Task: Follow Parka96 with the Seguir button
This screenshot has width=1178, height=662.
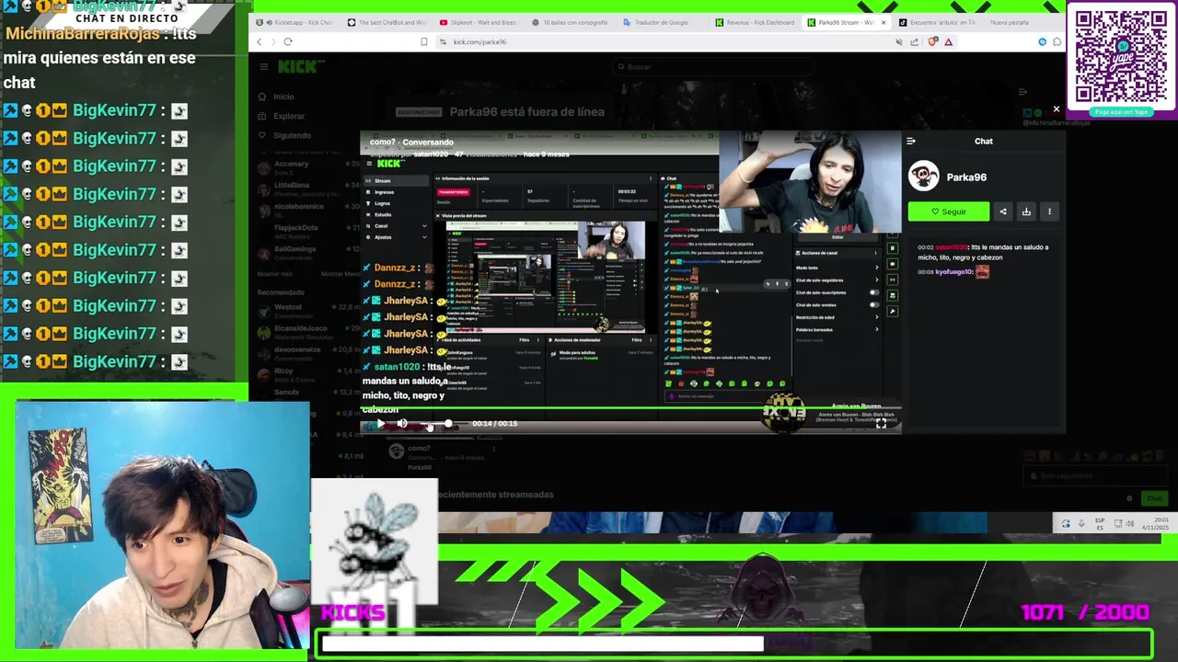Action: click(949, 211)
